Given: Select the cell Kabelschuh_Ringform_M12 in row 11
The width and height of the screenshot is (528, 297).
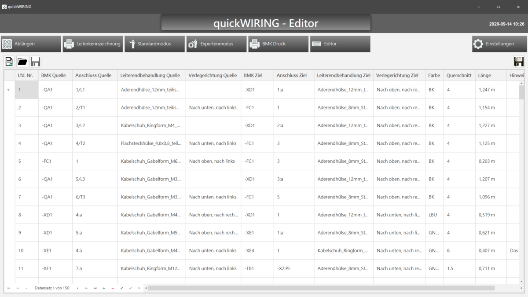Looking at the screenshot, I should (151, 268).
